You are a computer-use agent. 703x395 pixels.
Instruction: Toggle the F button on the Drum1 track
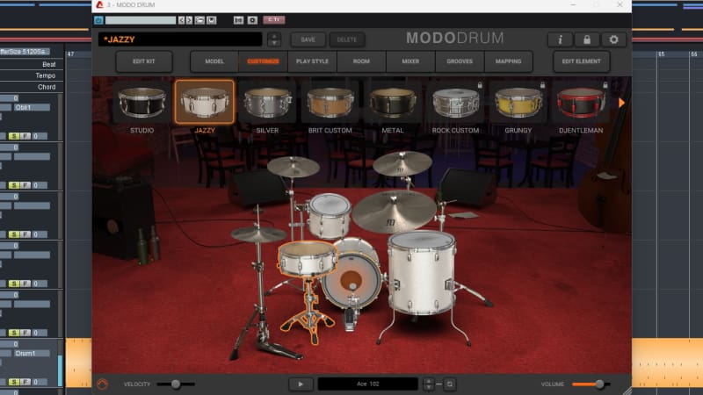[25, 382]
